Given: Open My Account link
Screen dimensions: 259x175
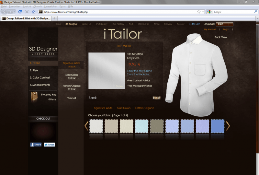Looking at the screenshot, I should (x=210, y=29).
